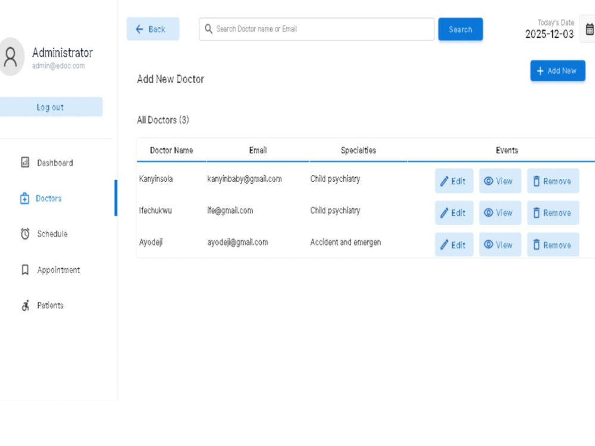Screen dimensions: 595x446
Task: Click the email ayodeji@gmail.com
Action: pos(237,242)
